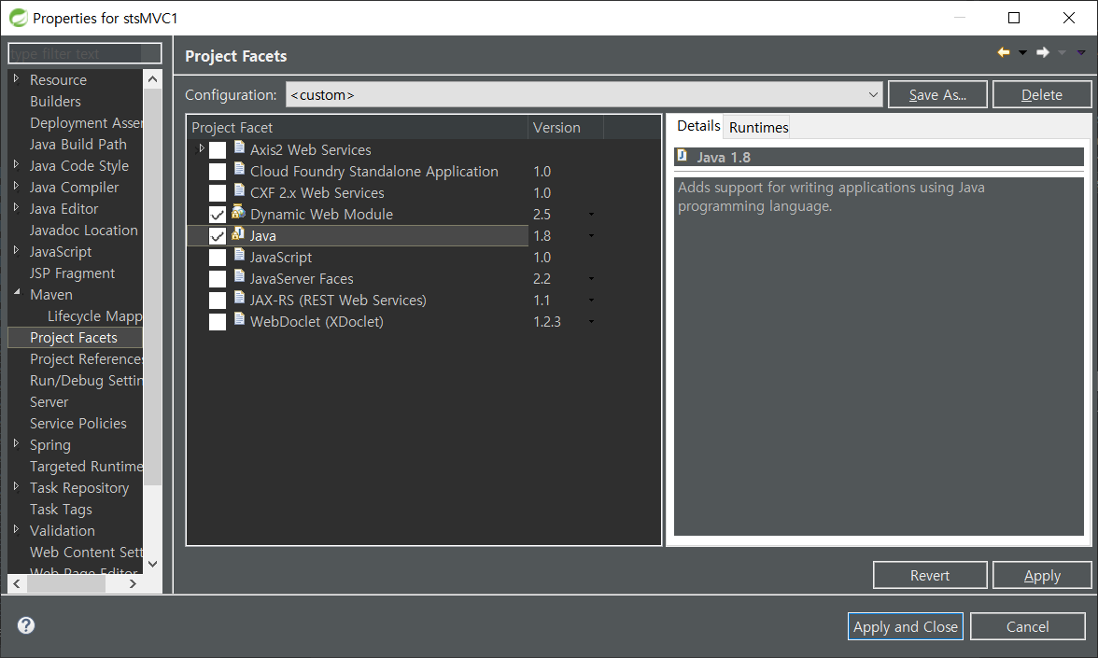Click the Delete configuration button
Screen dimensions: 1098x658
coord(1041,94)
